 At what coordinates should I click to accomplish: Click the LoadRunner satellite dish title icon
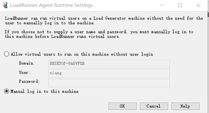click(x=5, y=5)
